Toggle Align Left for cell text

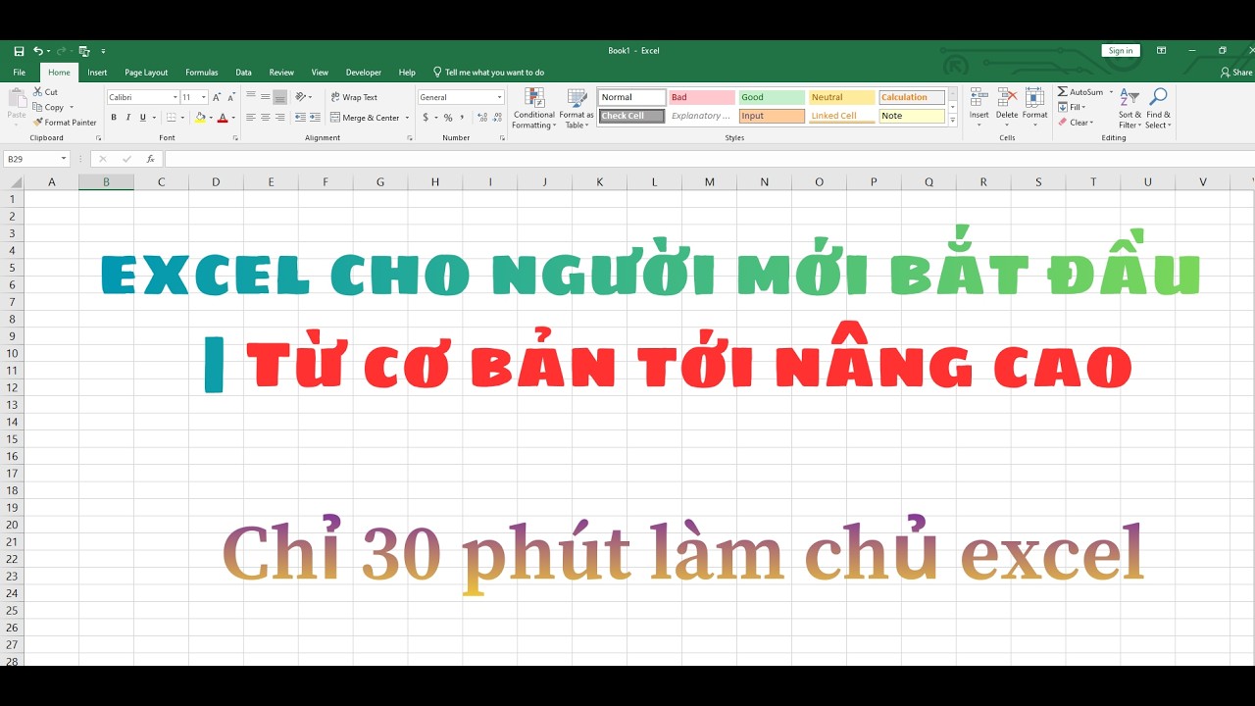click(x=250, y=118)
